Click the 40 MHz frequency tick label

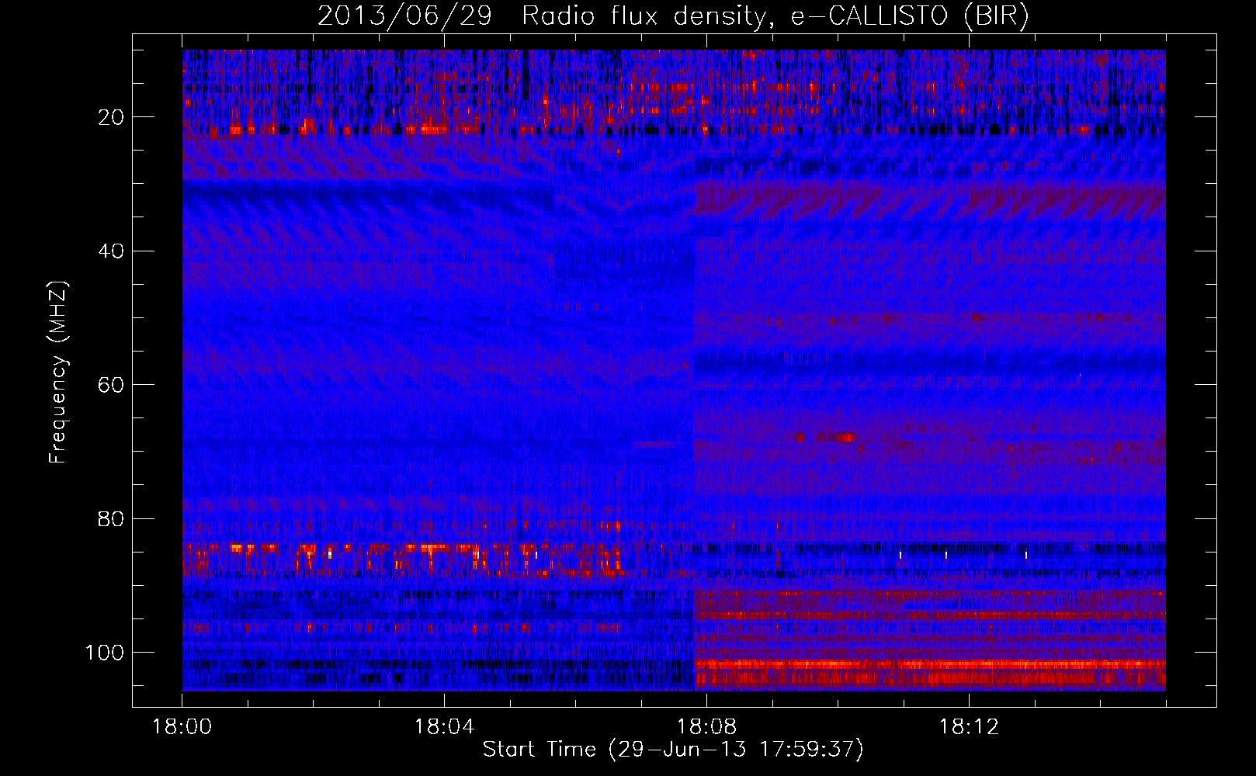point(111,251)
